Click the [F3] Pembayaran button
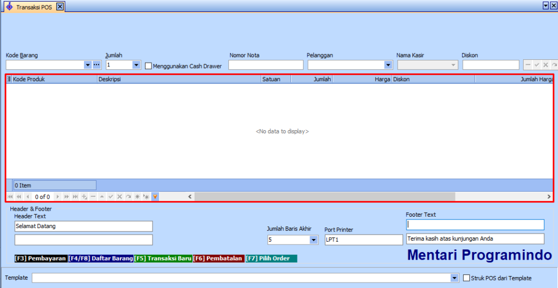This screenshot has height=288, width=558. point(40,259)
